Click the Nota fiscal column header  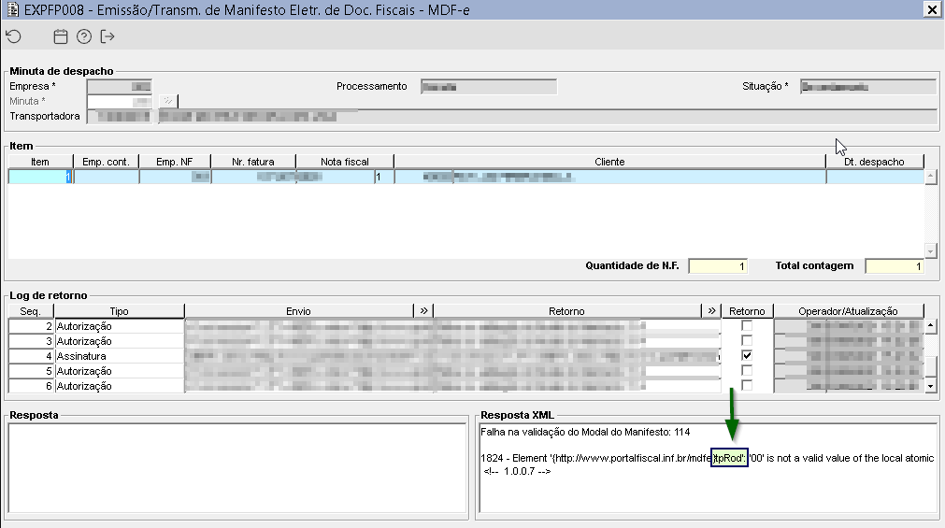tap(345, 162)
